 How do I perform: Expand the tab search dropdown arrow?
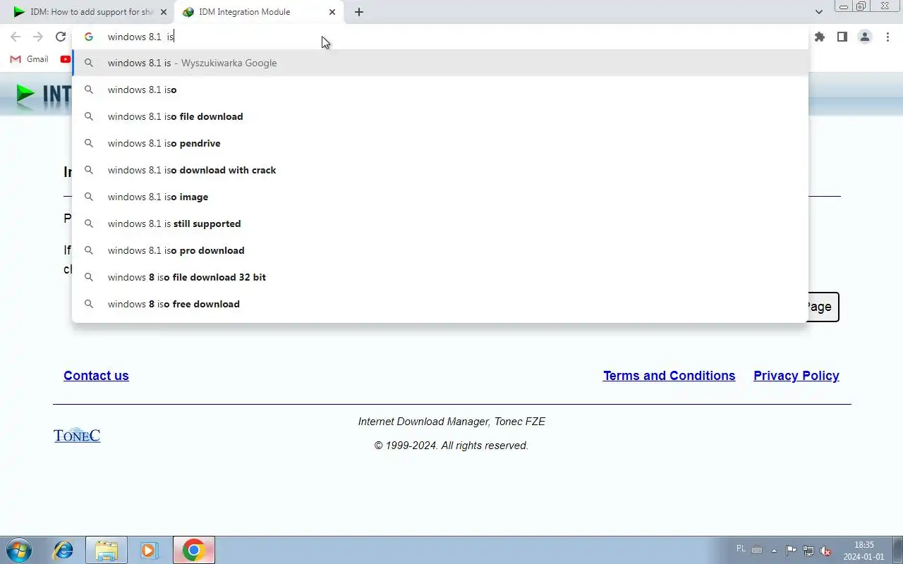click(x=818, y=12)
